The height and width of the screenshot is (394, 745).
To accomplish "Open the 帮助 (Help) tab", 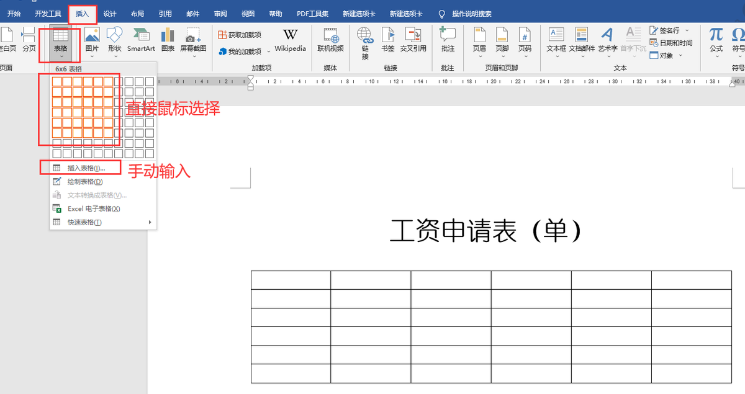I will 276,14.
